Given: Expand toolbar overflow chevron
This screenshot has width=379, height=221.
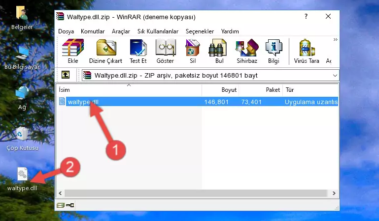Looking at the screenshot, I should [x=335, y=40].
